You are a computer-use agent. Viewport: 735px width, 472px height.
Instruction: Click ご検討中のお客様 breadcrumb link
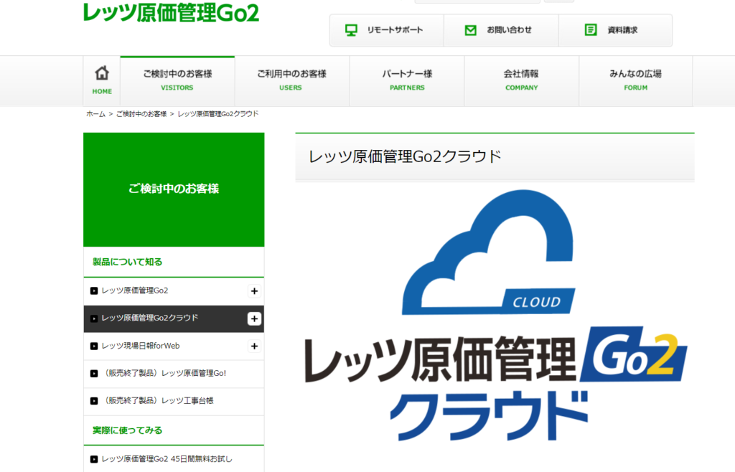click(141, 114)
